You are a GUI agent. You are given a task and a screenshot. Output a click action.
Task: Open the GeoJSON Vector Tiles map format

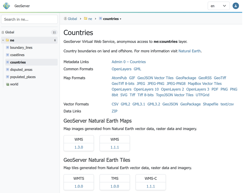(155, 78)
